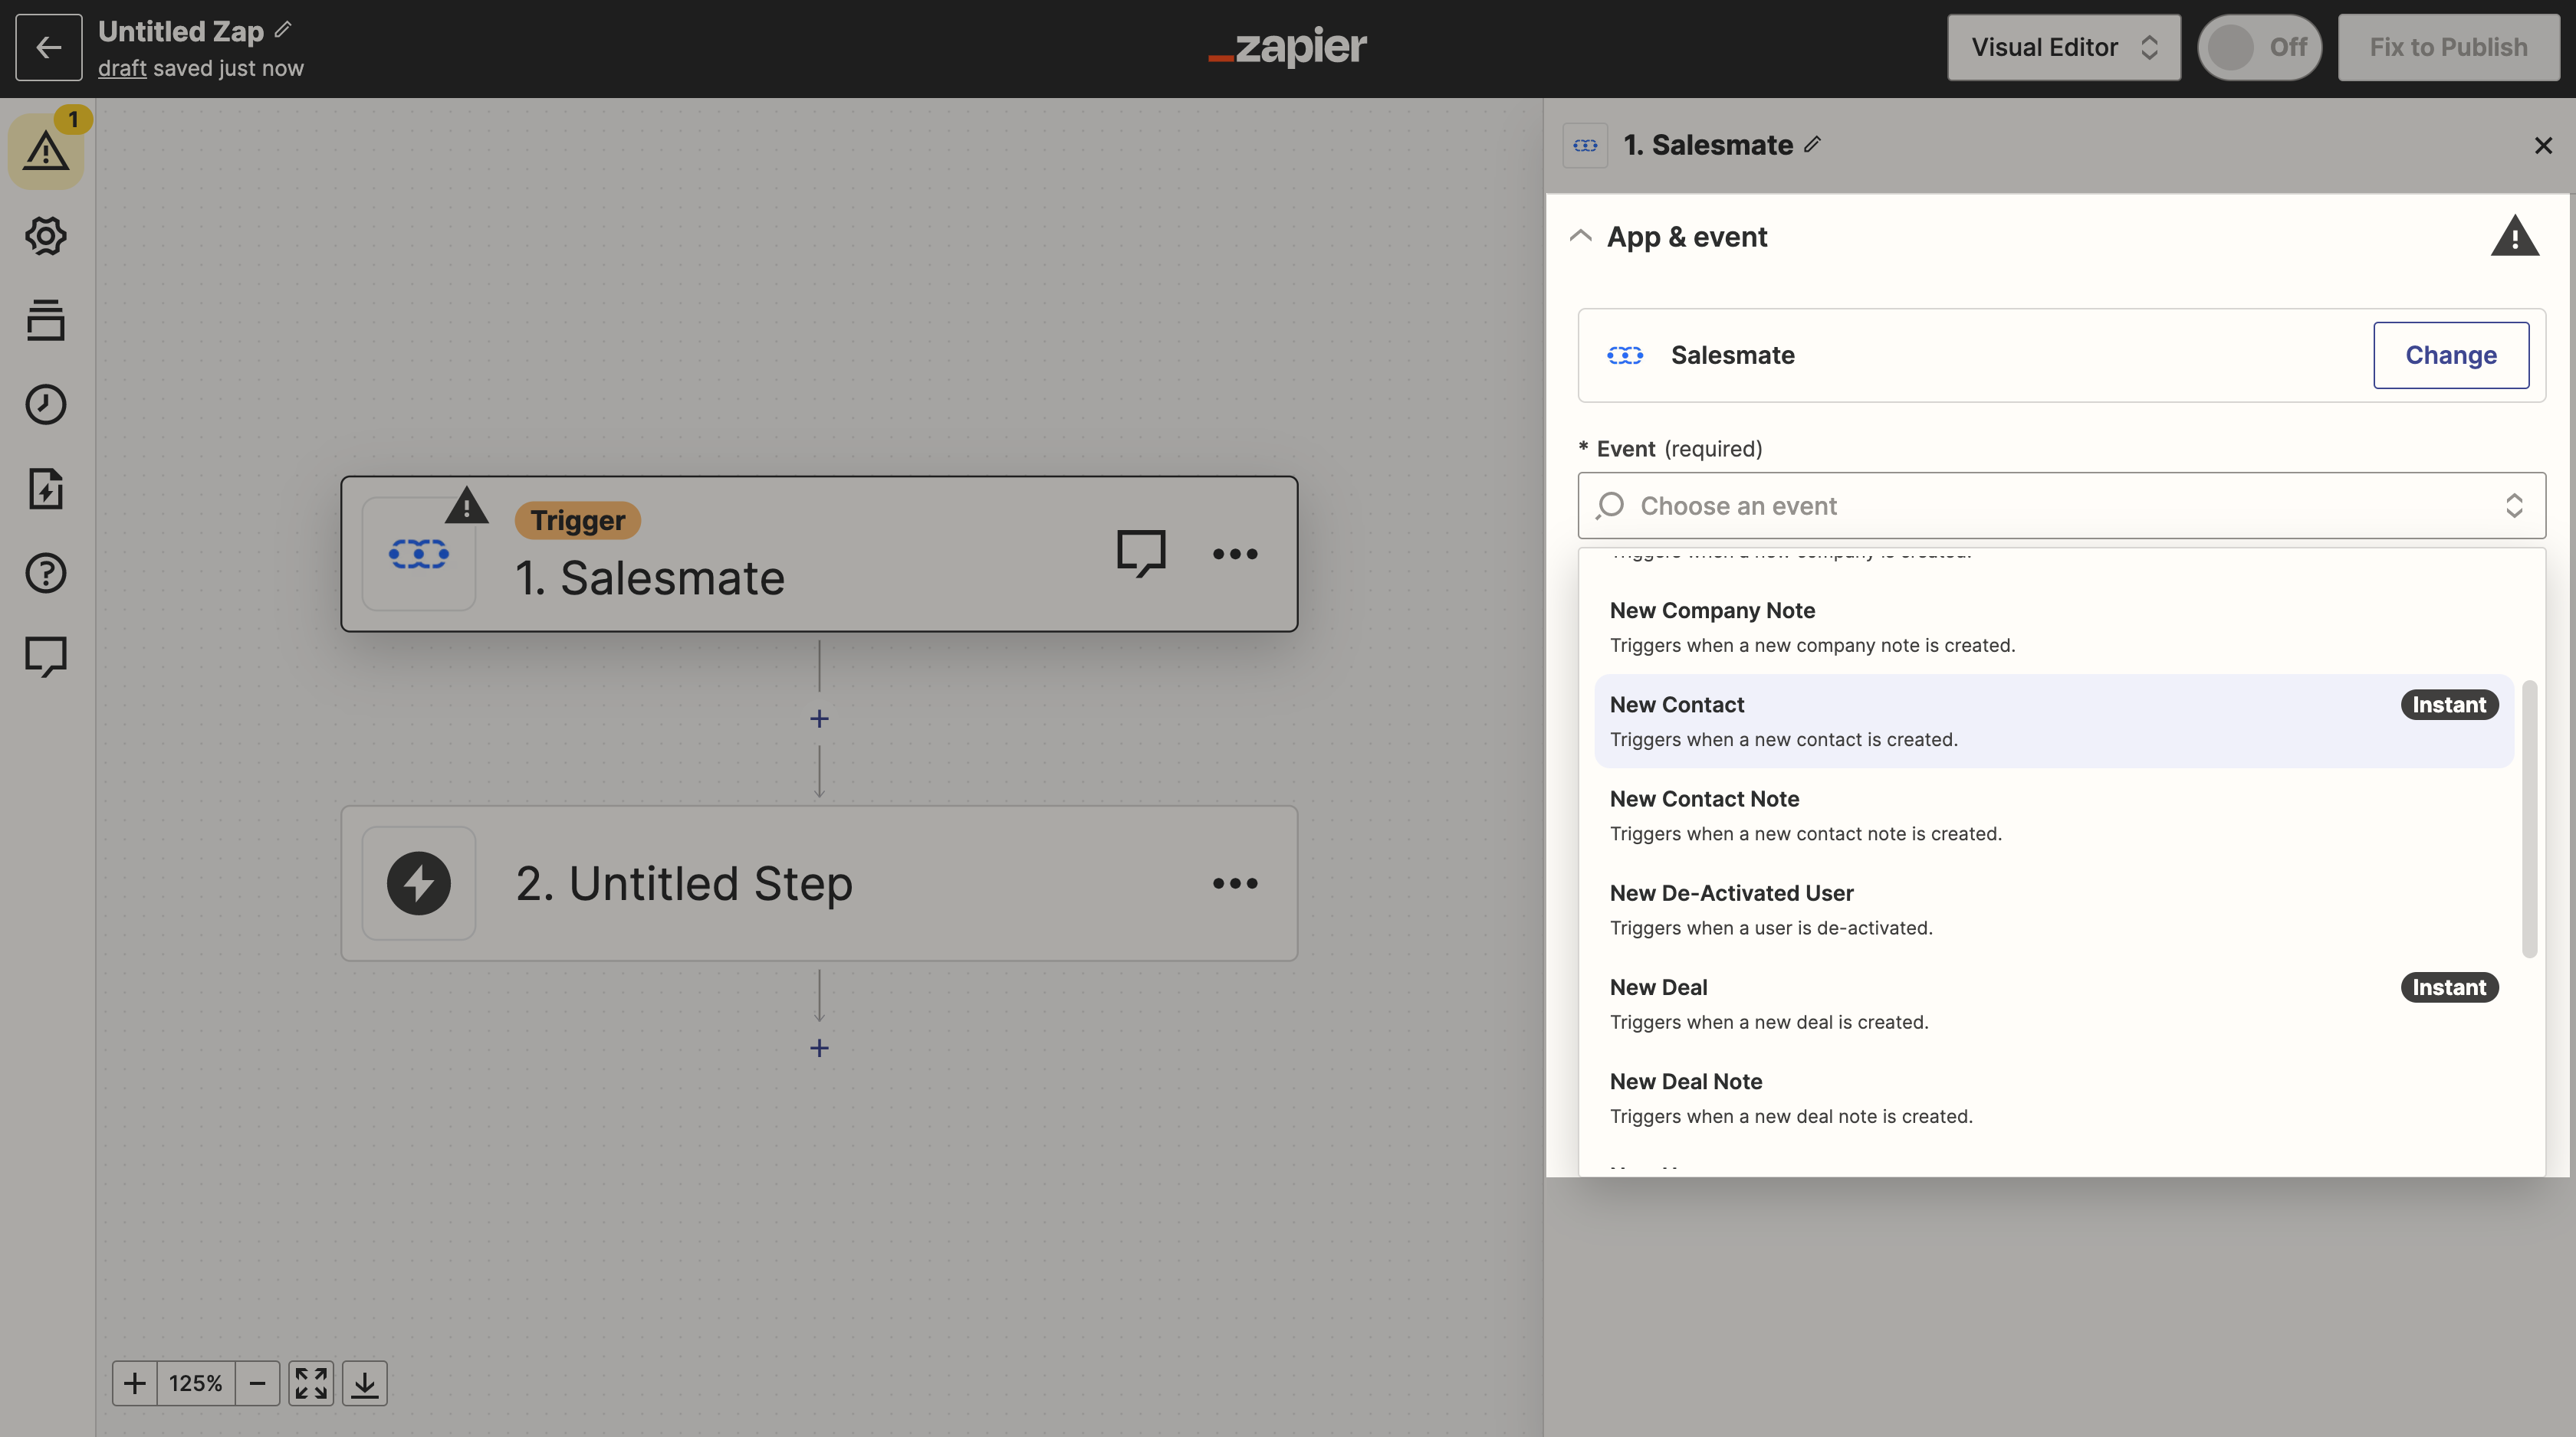This screenshot has height=1437, width=2576.
Task: Add a step between Salesmate and Untitled Step
Action: (819, 718)
